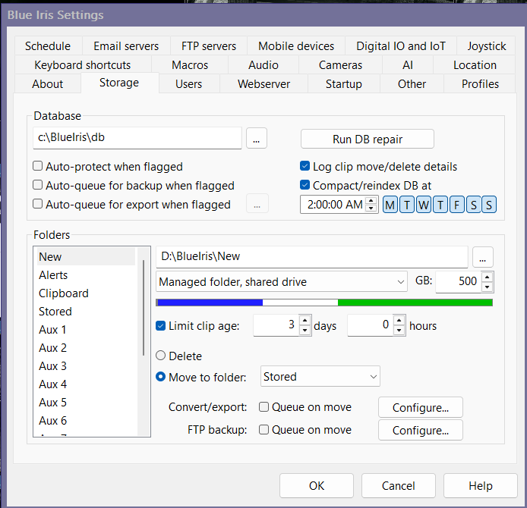Click browse button beside D:\BlueIris\New folder path

click(x=483, y=257)
